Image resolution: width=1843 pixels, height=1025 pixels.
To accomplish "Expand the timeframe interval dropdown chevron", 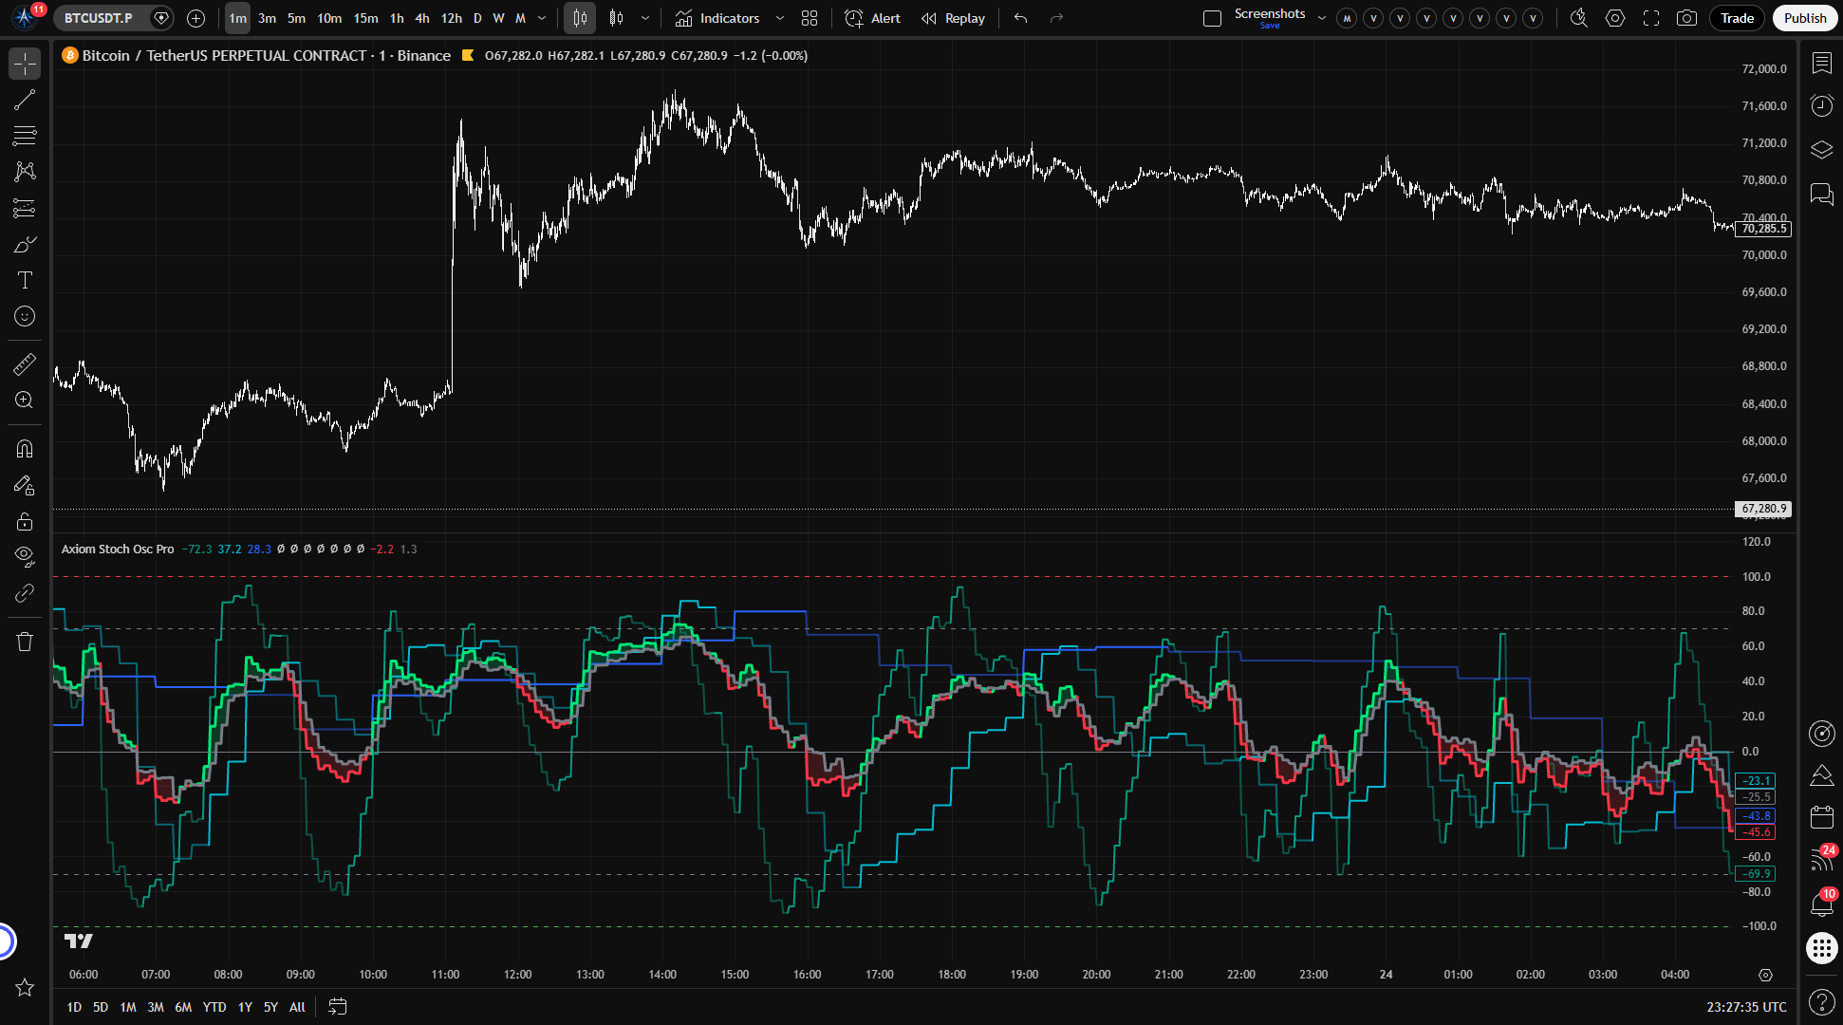I will coord(542,18).
